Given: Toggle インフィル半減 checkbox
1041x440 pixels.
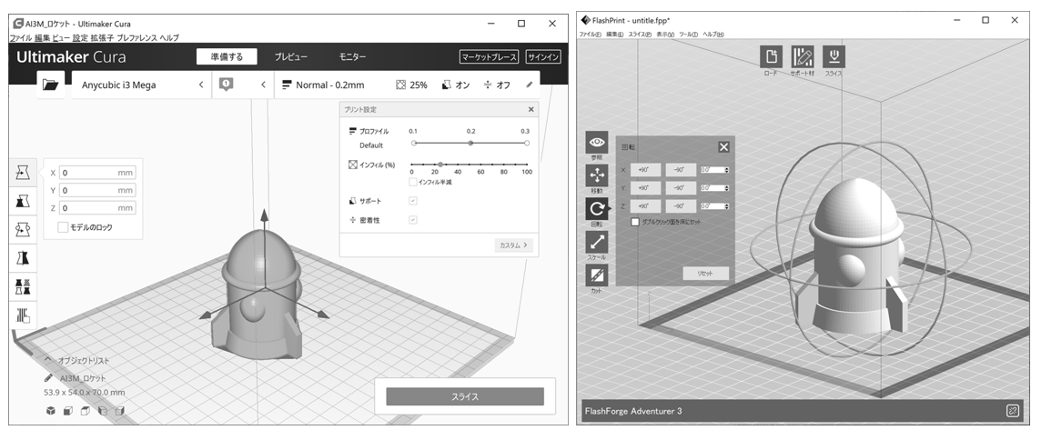Looking at the screenshot, I should (x=412, y=182).
